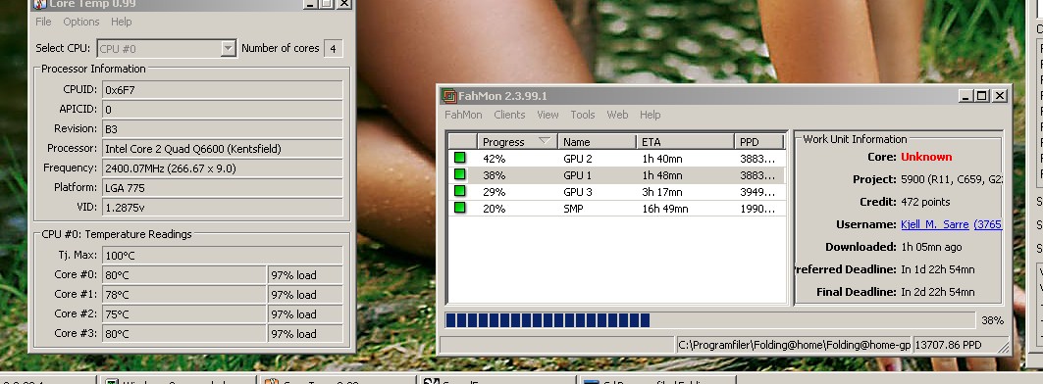Select the SMP client row
The height and width of the screenshot is (384, 1043).
tap(616, 209)
